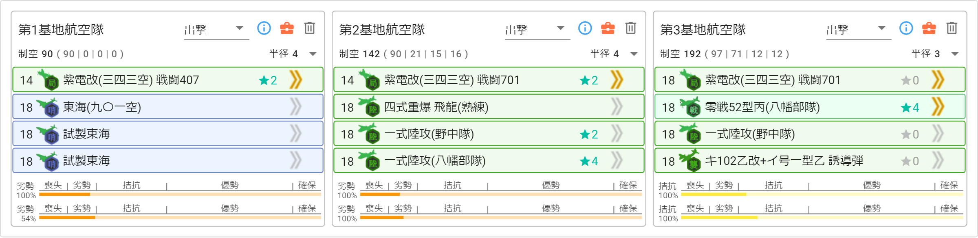Select 試製東海 in third slot
Viewport: 978px width, 238px height.
168,134
